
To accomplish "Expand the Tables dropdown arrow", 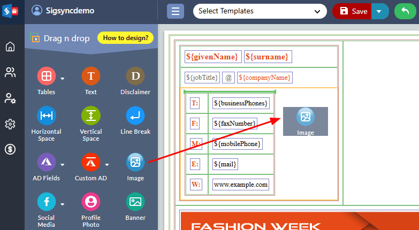I will click(x=63, y=79).
